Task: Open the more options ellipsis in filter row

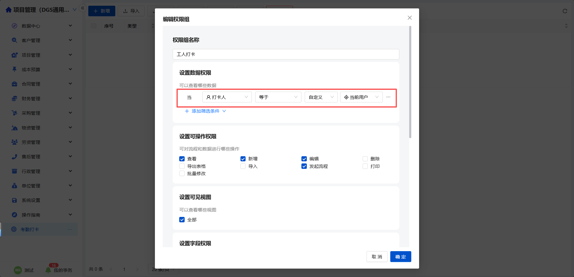Action: (388, 97)
